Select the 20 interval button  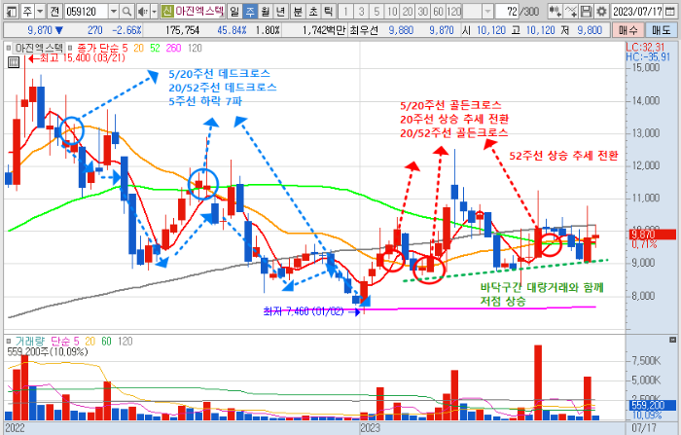408,12
